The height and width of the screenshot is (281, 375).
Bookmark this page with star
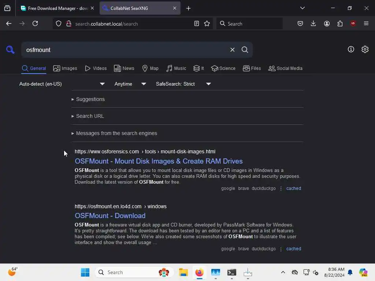coord(207,23)
